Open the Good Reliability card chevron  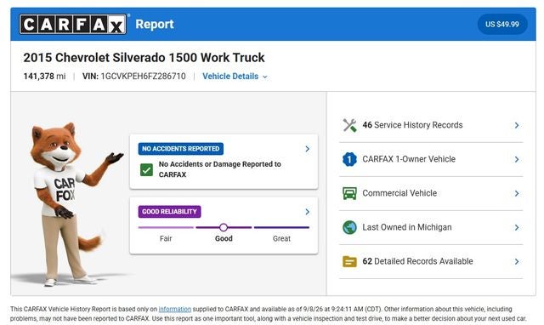(307, 212)
